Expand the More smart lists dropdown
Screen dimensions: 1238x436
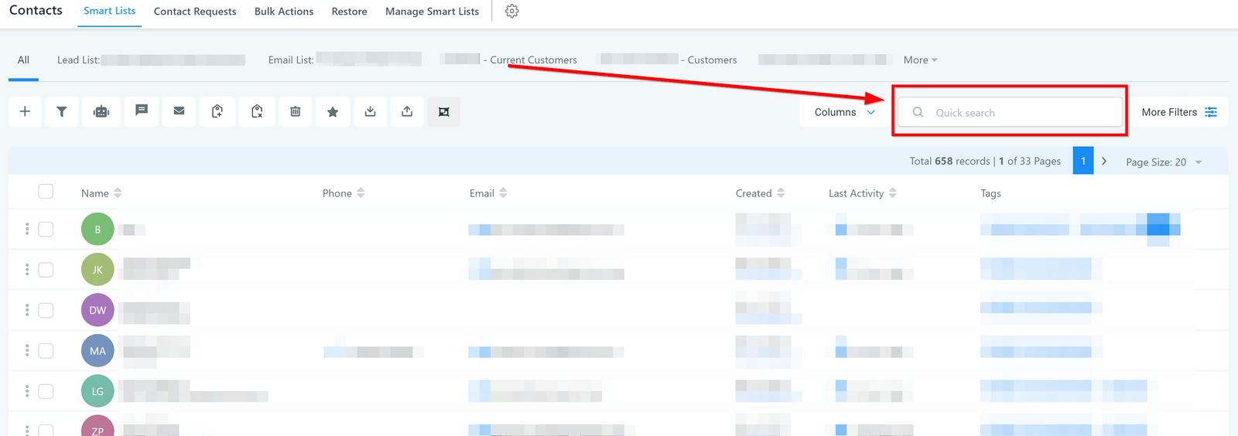[x=920, y=60]
